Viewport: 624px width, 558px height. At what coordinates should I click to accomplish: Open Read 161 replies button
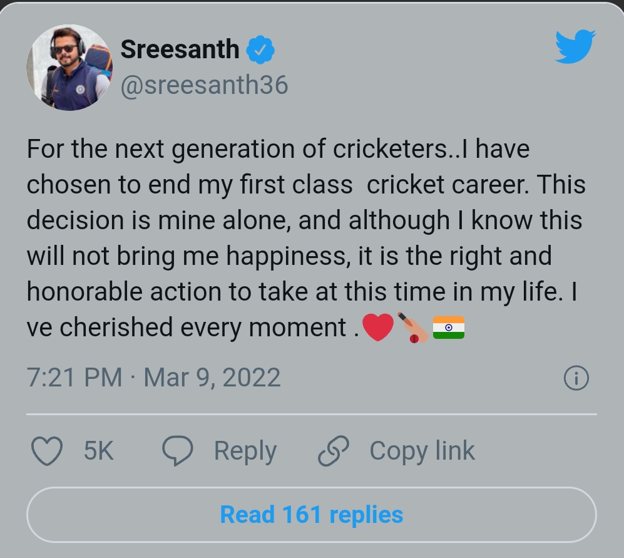click(x=311, y=515)
